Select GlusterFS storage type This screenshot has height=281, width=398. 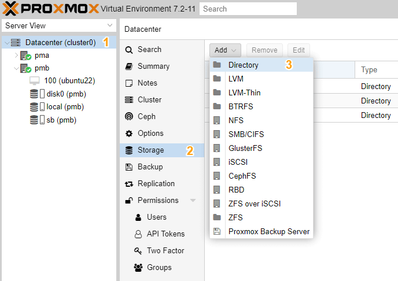click(261, 148)
